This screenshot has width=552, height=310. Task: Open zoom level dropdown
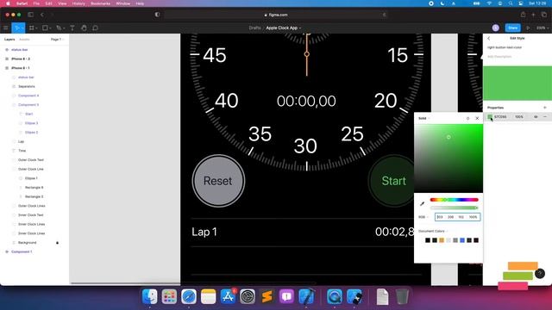pyautogui.click(x=542, y=28)
